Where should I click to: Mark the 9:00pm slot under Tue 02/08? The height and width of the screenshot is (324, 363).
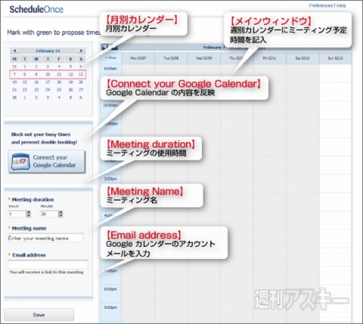(x=171, y=313)
